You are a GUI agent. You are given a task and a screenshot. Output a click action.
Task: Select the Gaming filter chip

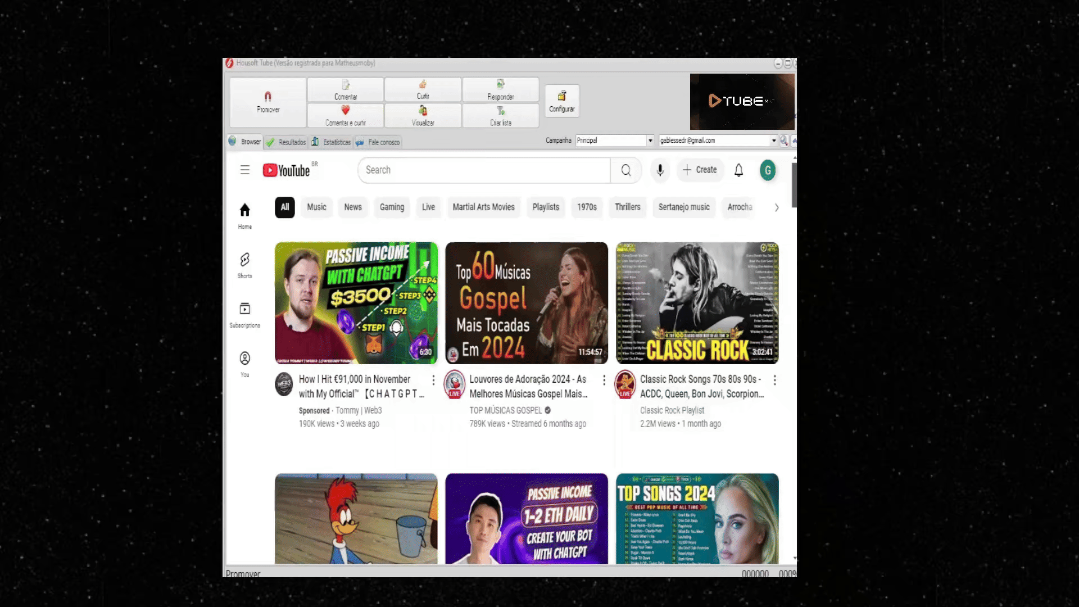[x=392, y=207]
